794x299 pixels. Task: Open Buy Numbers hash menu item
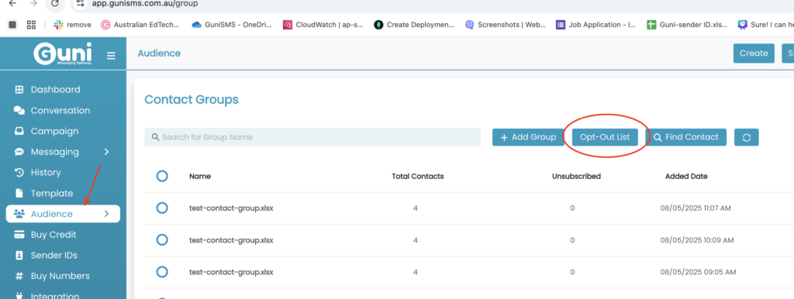pyautogui.click(x=52, y=276)
